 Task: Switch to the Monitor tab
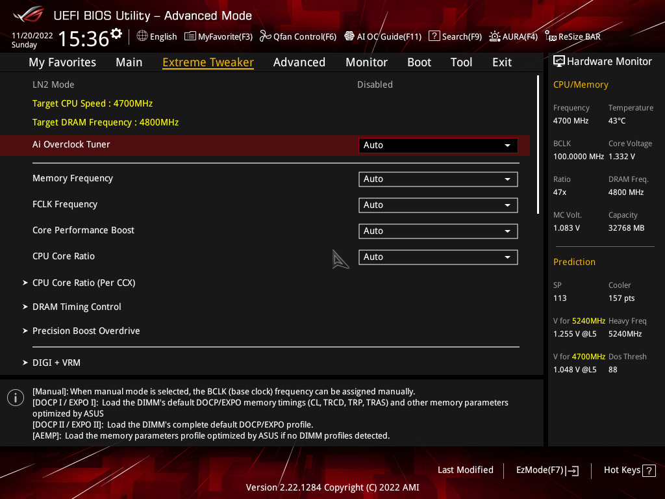[x=366, y=62]
